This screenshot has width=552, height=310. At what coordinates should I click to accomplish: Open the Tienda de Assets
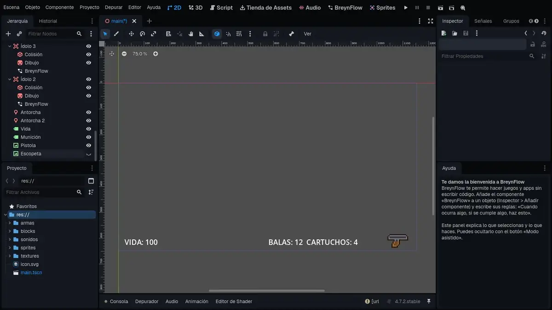pyautogui.click(x=266, y=8)
